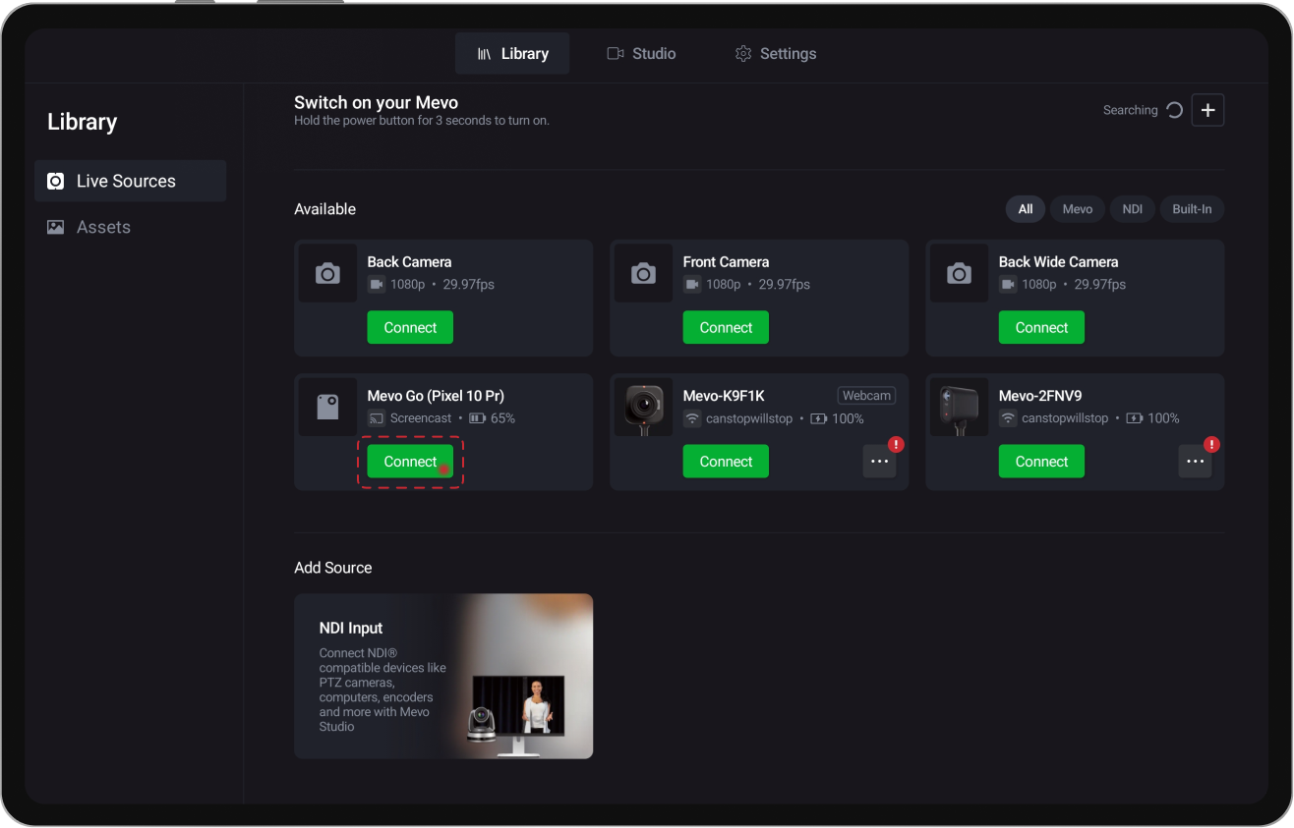Select the All sources filter
The width and height of the screenshot is (1294, 828).
(1025, 209)
